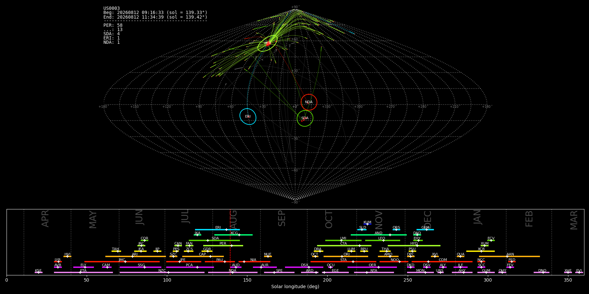
Task: Click the red dashed current solar longitude line
Action: [230, 242]
